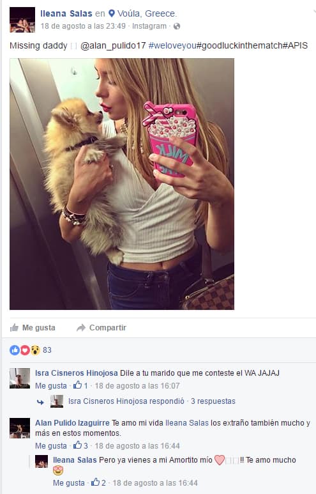Viewport: 316px width, 494px height.
Task: Toggle Me gusta on Ileana Salas's reply
Action: coord(68,482)
